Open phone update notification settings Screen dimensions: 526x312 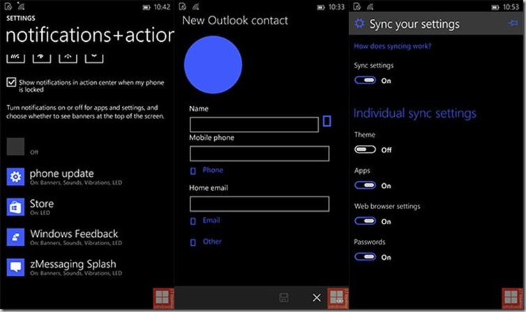64,177
